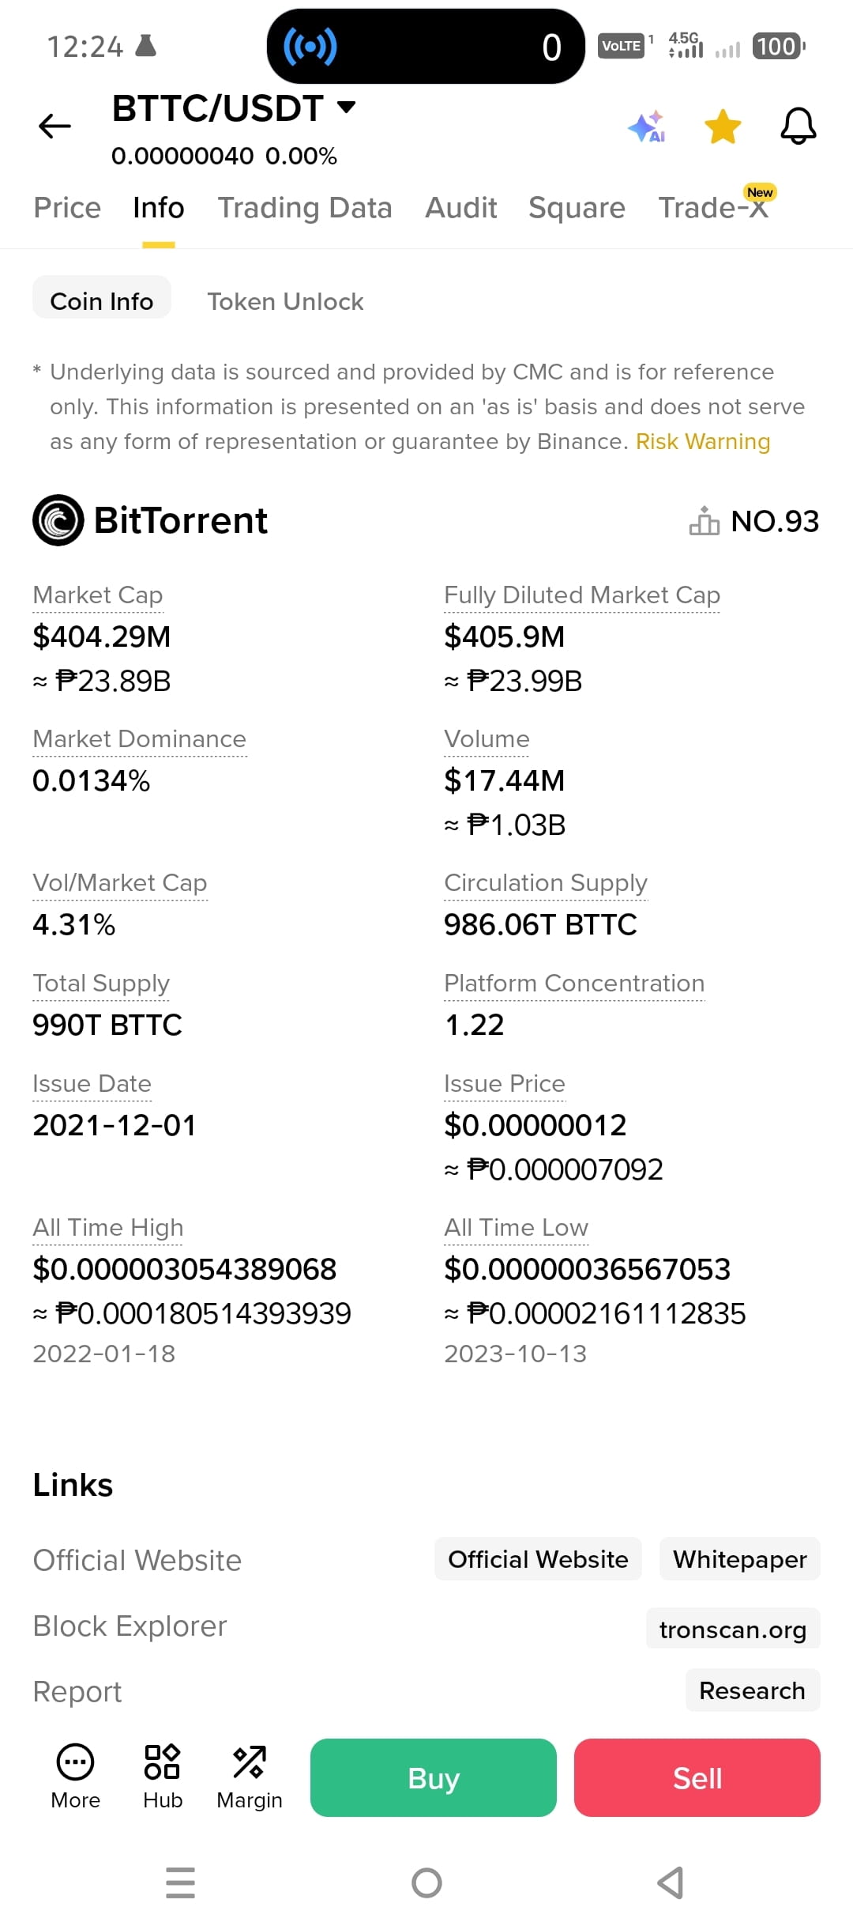Image resolution: width=853 pixels, height=1926 pixels.
Task: Tap the green Buy button
Action: point(434,1777)
